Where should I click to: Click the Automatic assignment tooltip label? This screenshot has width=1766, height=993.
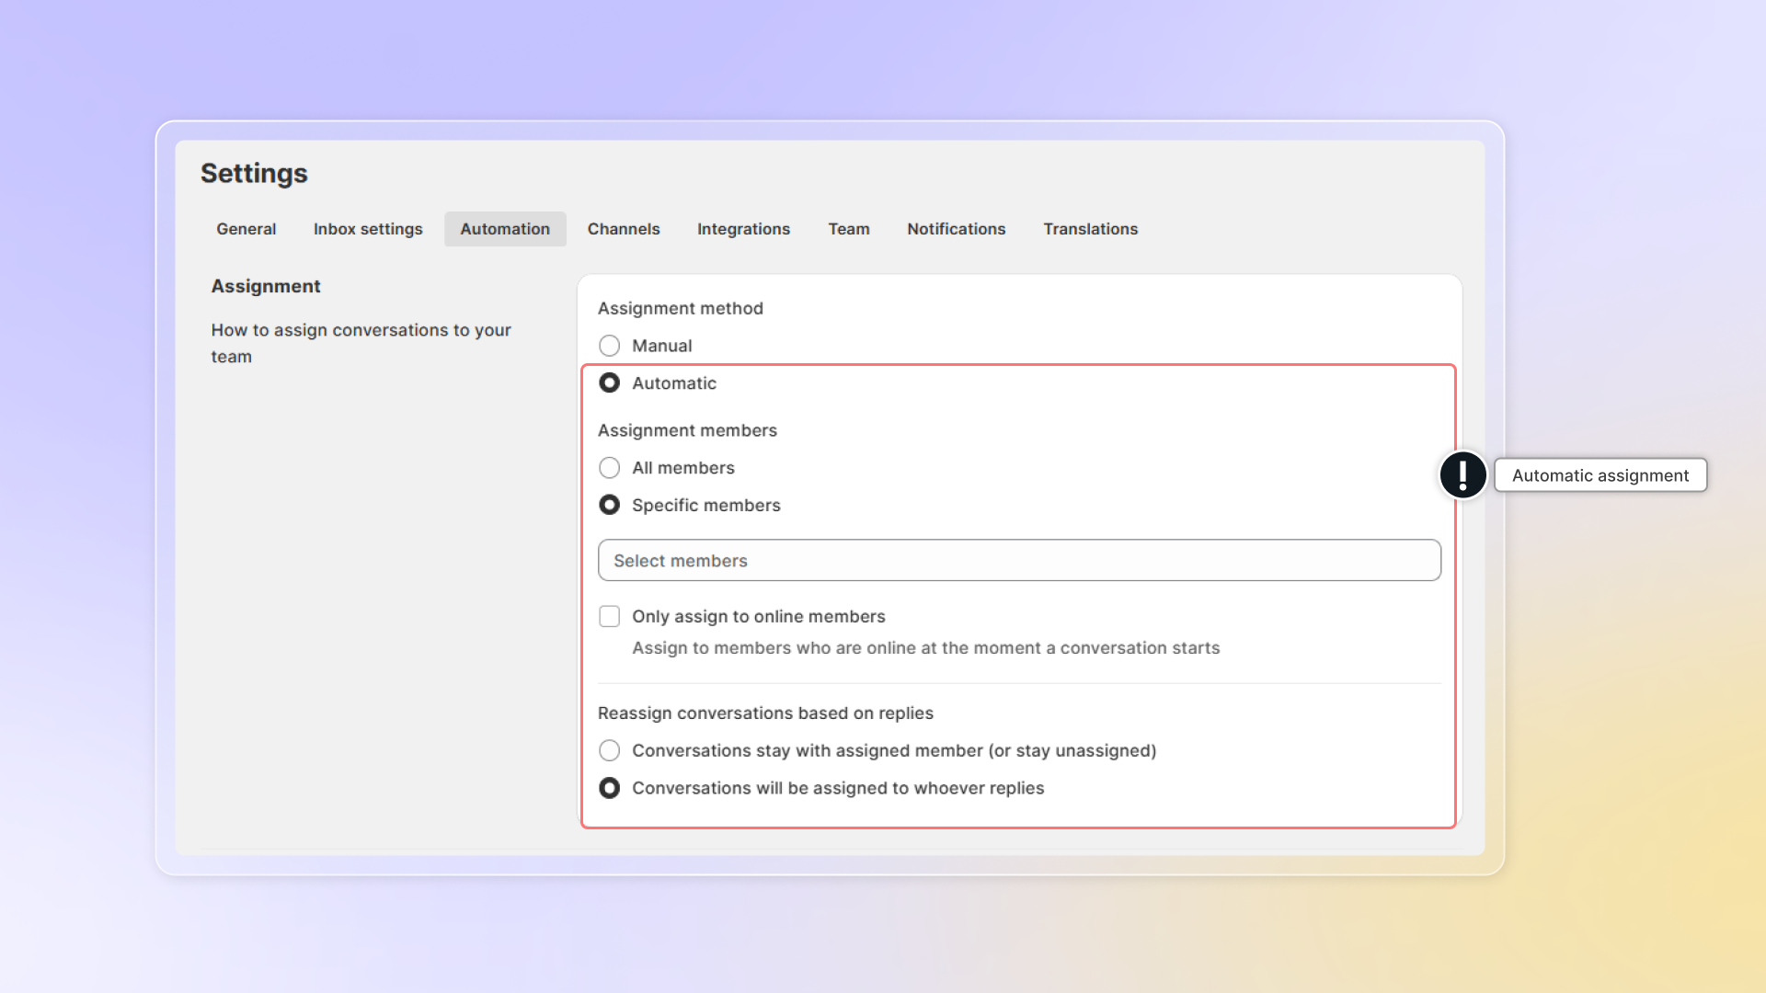pyautogui.click(x=1600, y=475)
